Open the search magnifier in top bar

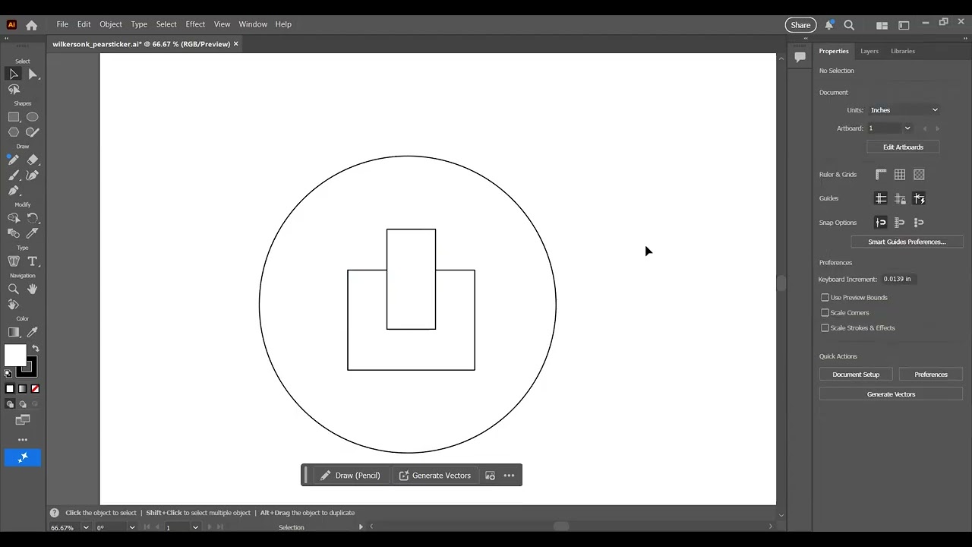(x=850, y=25)
